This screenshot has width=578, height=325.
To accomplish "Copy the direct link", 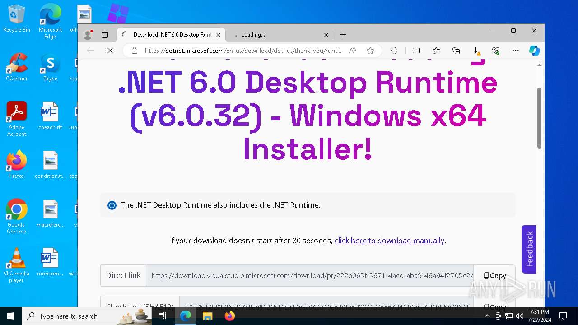I will pyautogui.click(x=494, y=275).
